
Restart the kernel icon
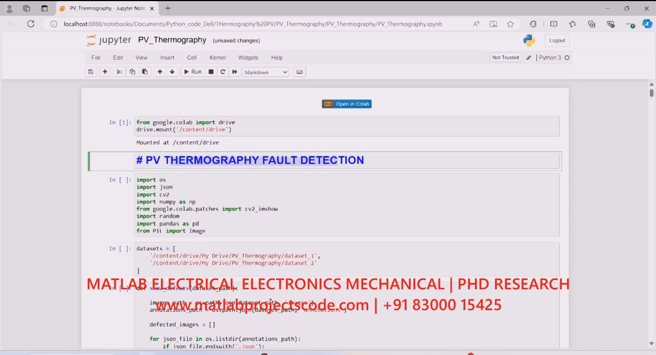pyautogui.click(x=223, y=72)
